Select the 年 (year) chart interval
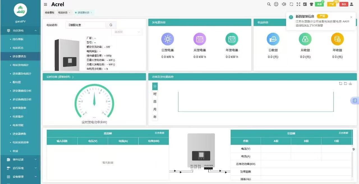 point(155,117)
